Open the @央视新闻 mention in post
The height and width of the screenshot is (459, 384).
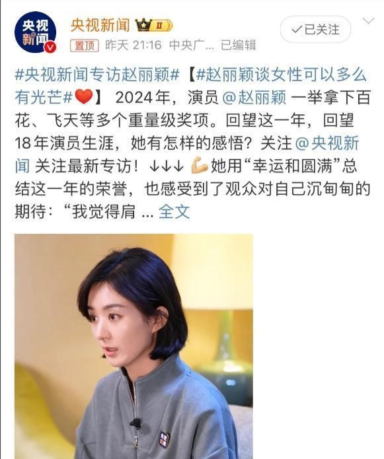click(x=187, y=155)
